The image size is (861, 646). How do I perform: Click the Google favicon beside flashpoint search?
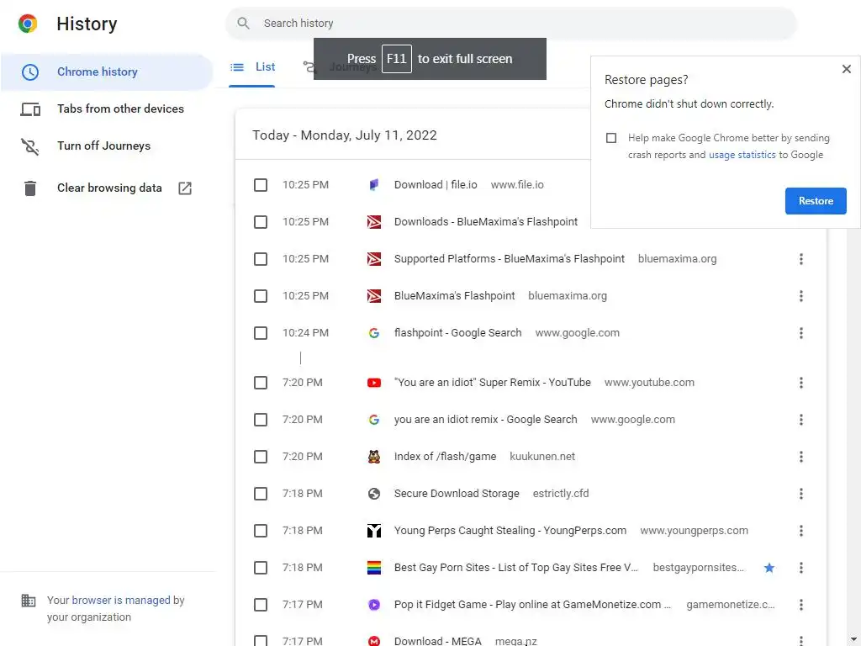pos(374,333)
